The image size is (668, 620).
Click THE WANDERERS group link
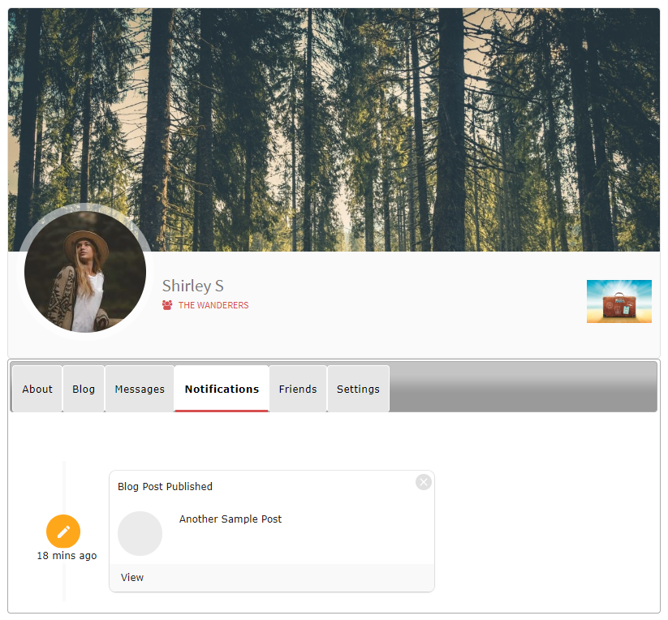(213, 306)
